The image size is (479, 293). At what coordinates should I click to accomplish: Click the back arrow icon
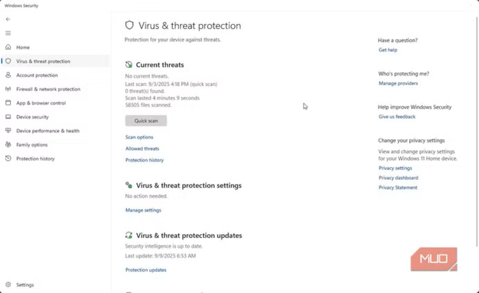coord(8,19)
